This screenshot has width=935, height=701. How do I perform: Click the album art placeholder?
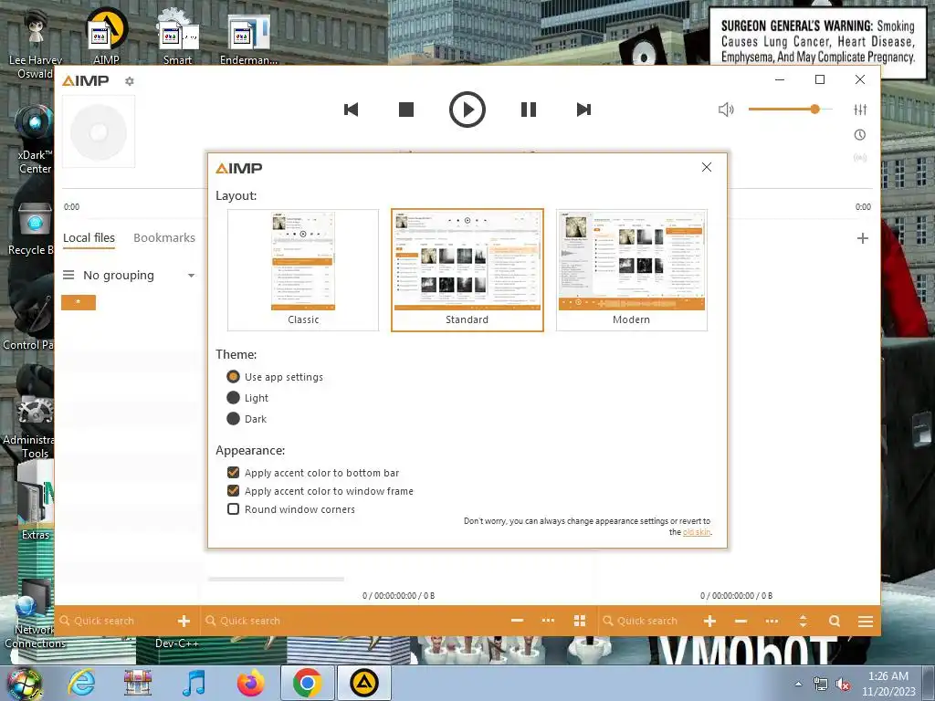coord(99,131)
